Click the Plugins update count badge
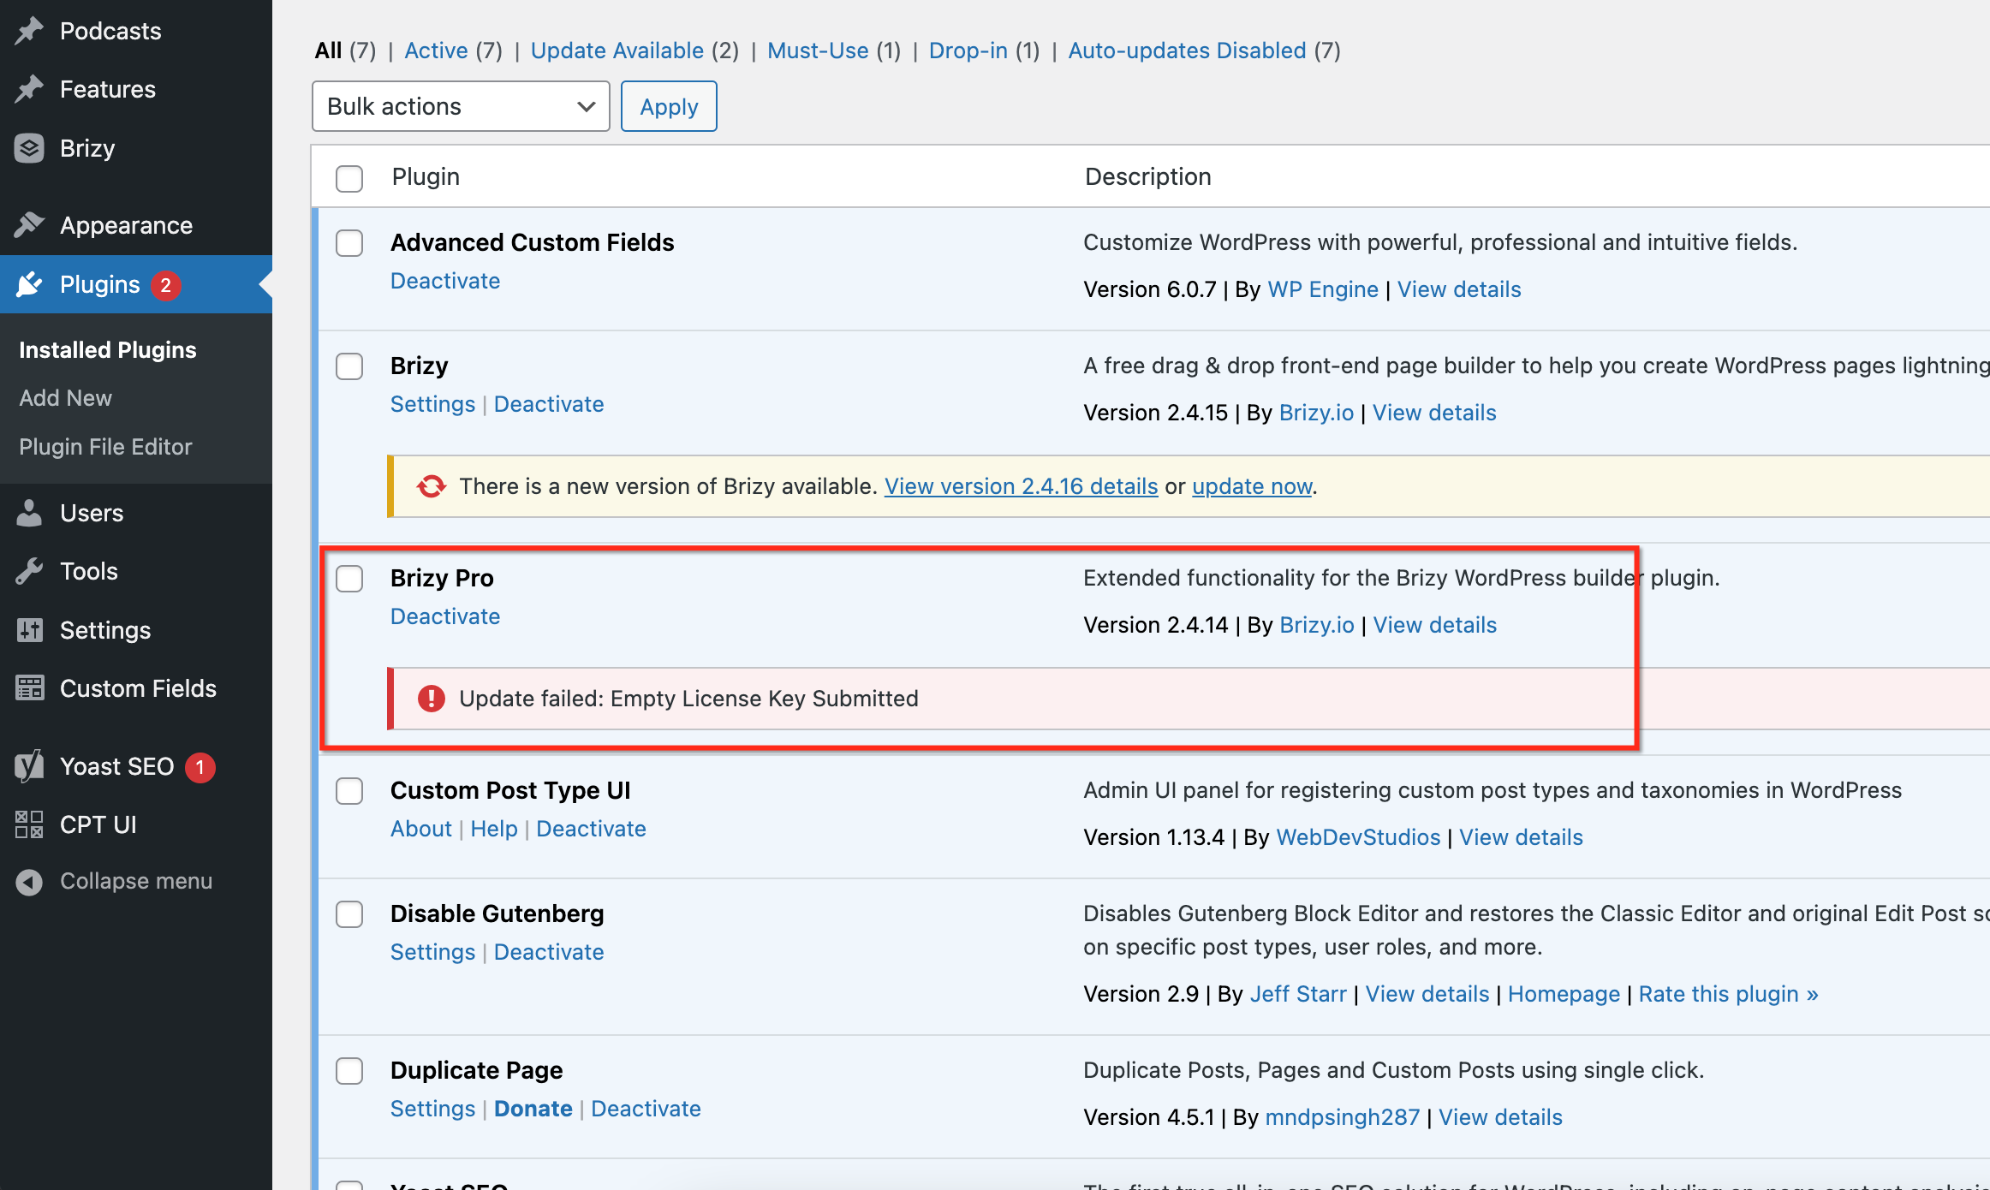Viewport: 1990px width, 1190px height. pos(166,285)
